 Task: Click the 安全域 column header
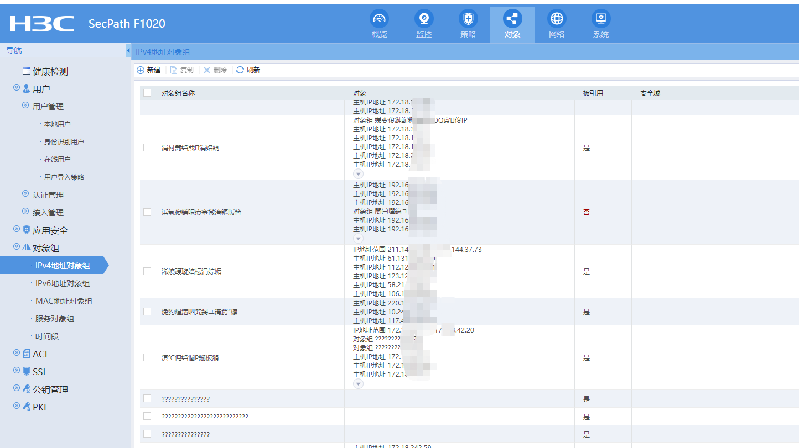[650, 93]
